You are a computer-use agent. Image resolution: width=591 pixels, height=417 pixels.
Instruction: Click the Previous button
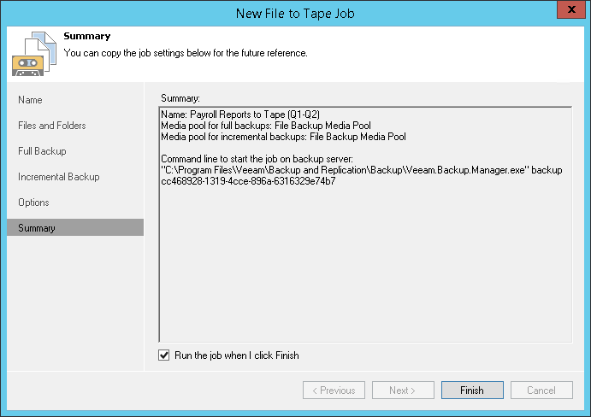click(333, 391)
